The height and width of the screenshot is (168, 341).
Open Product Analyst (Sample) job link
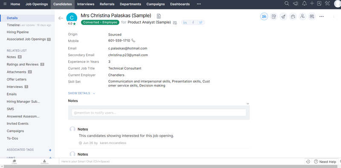pyautogui.click(x=149, y=22)
